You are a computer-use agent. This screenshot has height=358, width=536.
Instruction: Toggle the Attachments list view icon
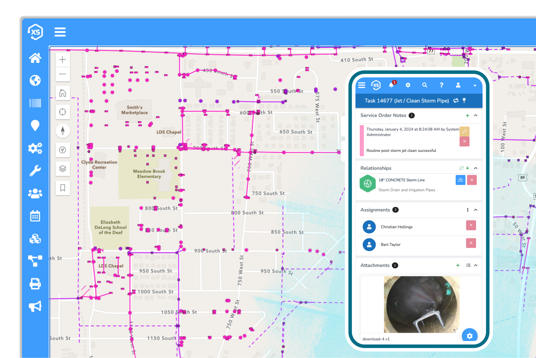(x=468, y=265)
